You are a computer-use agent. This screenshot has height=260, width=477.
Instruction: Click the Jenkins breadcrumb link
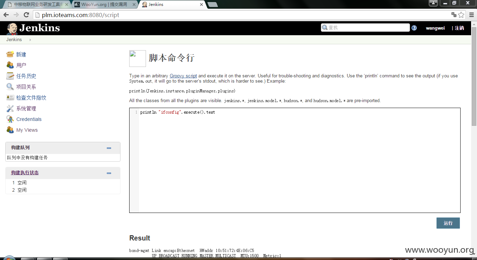tap(14, 39)
